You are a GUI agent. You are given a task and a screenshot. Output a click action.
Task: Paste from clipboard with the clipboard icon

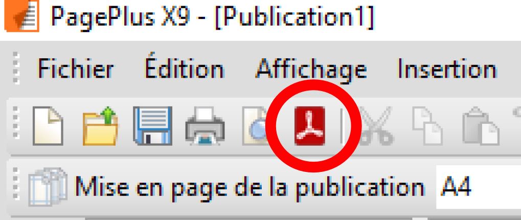pyautogui.click(x=481, y=126)
